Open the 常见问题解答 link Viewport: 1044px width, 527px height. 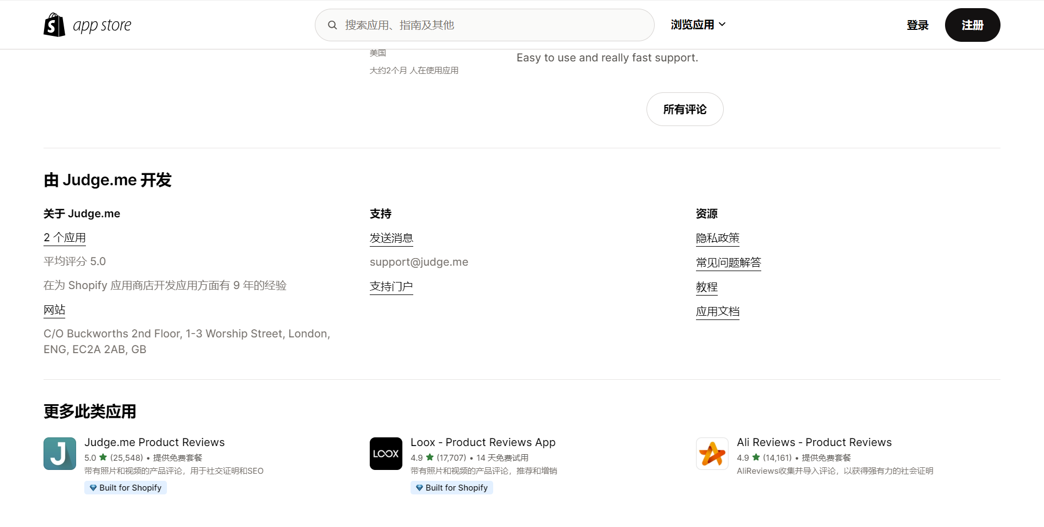tap(729, 262)
